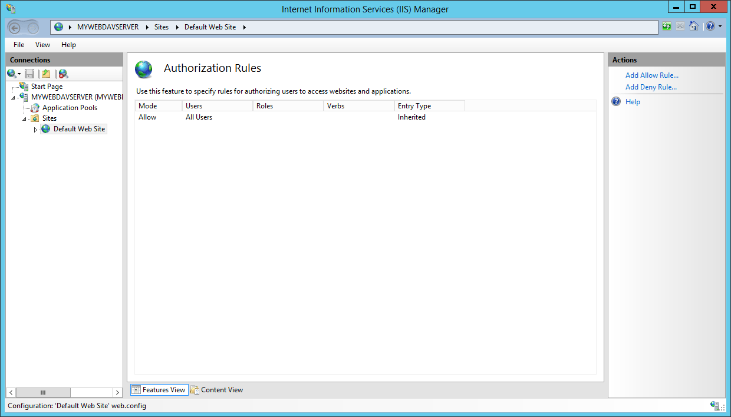731x417 pixels.
Task: Collapse the MYWEBDAVSERVER server node
Action: point(13,98)
